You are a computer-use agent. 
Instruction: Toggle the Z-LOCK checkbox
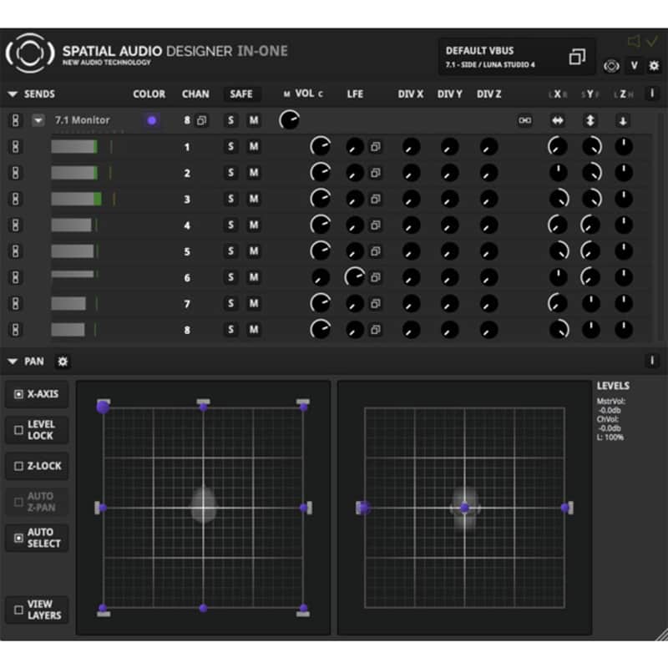coord(18,466)
